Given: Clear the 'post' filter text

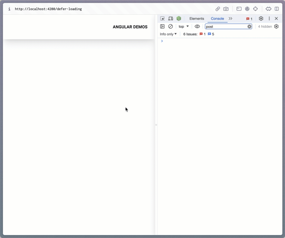Looking at the screenshot, I should click(x=249, y=26).
